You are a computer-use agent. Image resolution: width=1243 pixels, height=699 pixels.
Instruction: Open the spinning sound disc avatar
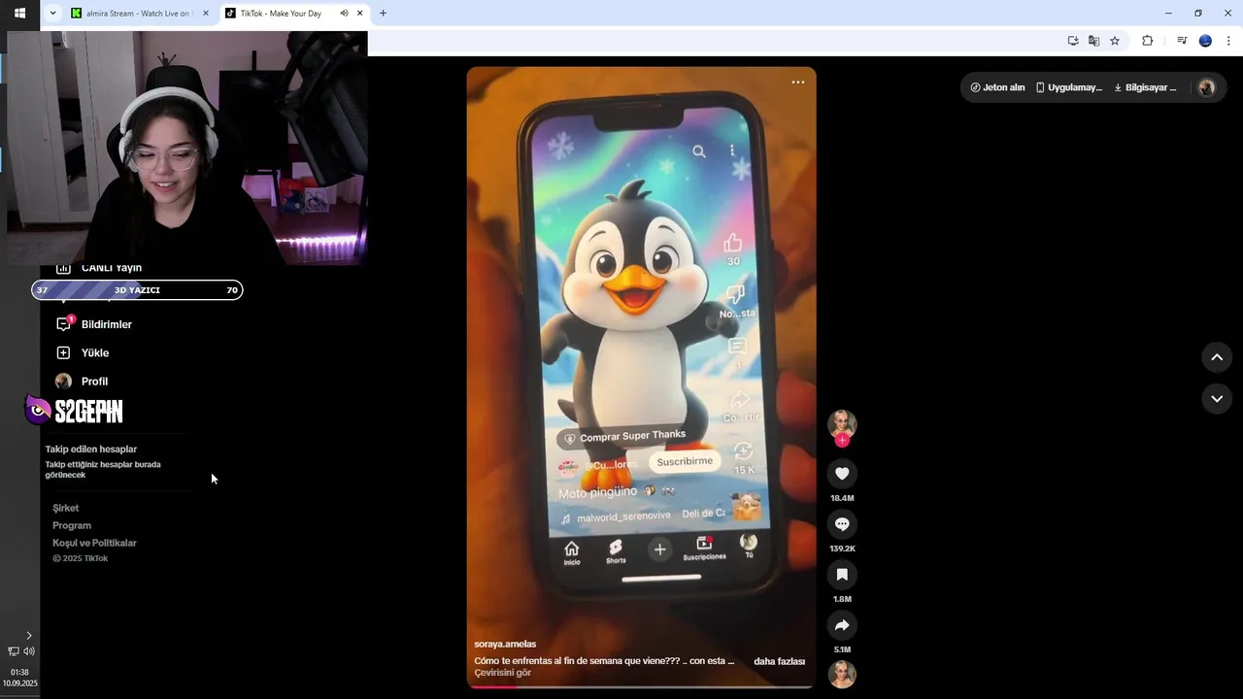[x=842, y=674]
